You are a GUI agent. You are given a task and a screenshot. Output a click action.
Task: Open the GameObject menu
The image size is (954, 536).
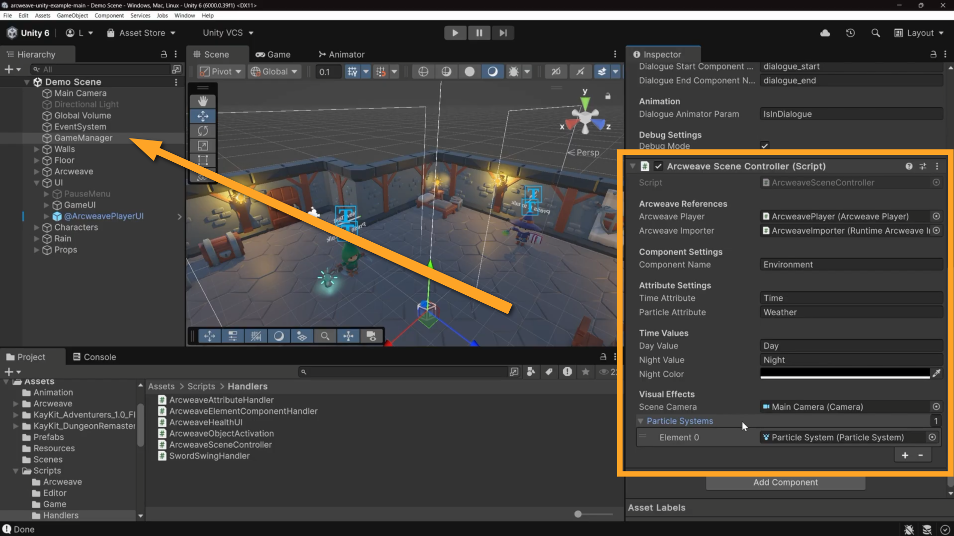click(72, 15)
